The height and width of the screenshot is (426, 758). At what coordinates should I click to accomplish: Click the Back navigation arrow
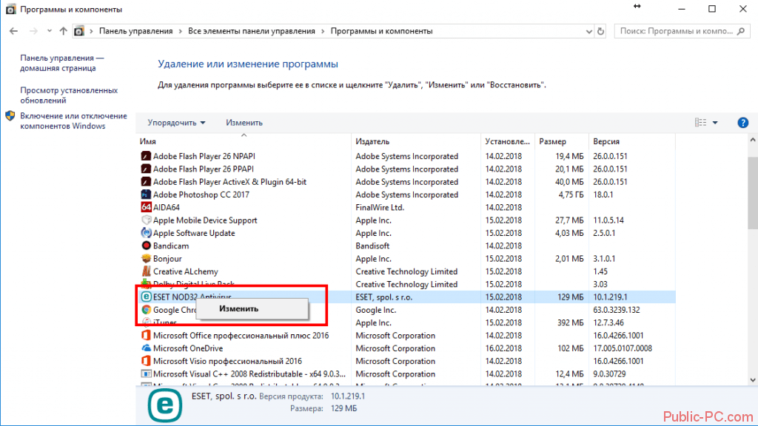(x=13, y=31)
